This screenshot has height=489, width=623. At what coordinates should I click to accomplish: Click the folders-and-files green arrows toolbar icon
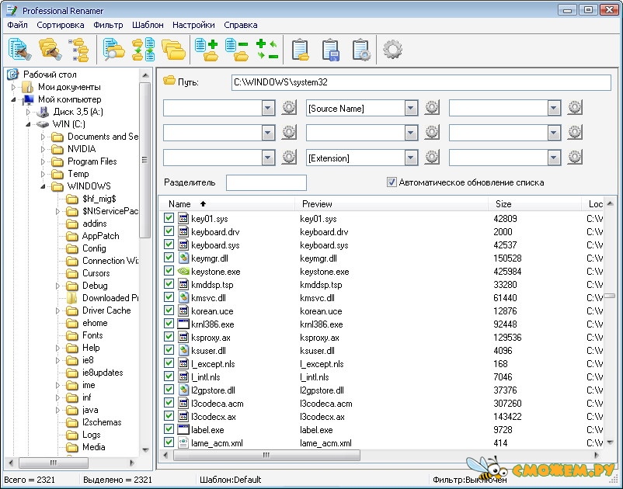pyautogui.click(x=144, y=50)
